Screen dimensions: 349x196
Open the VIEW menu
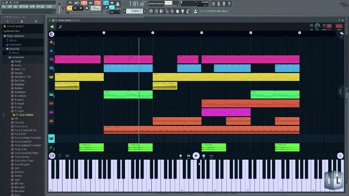32,7
